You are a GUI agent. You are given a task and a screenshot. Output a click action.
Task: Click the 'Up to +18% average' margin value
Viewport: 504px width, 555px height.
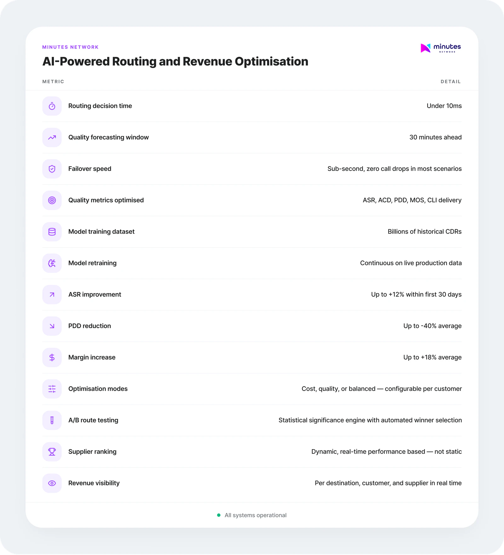click(432, 358)
